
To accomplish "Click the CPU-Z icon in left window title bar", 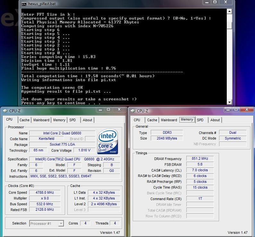I will click(5, 111).
